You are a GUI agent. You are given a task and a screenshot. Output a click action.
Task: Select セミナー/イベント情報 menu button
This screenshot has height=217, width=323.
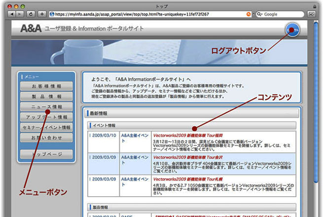pos(47,127)
